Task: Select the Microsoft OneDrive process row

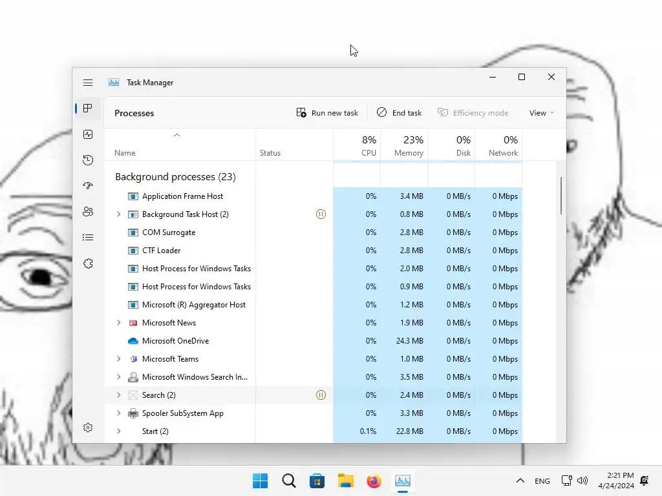Action: coord(314,341)
